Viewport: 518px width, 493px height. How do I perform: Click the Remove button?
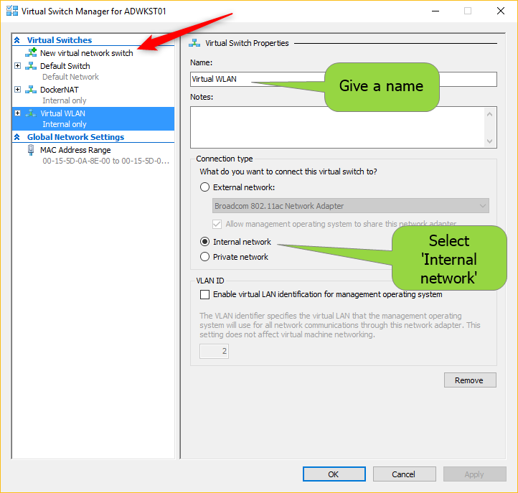pyautogui.click(x=470, y=380)
